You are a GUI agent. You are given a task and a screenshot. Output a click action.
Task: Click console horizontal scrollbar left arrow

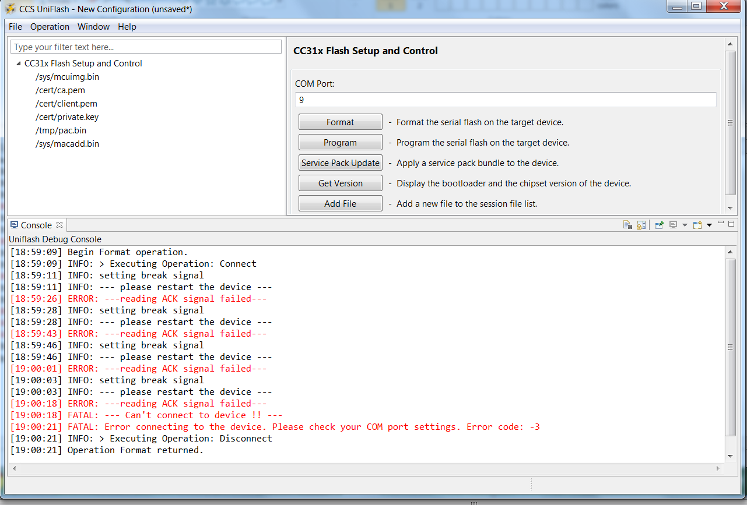[x=14, y=468]
